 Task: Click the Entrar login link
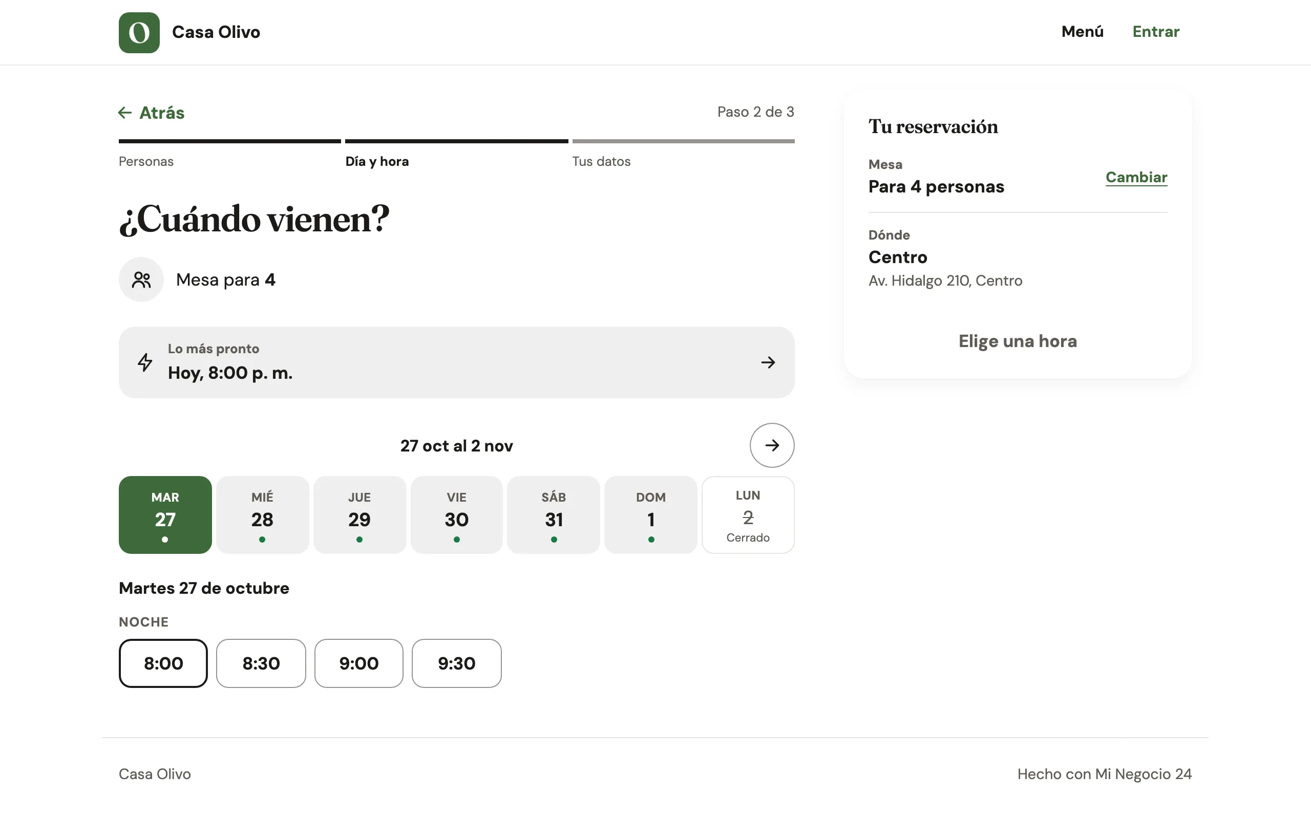click(x=1155, y=31)
